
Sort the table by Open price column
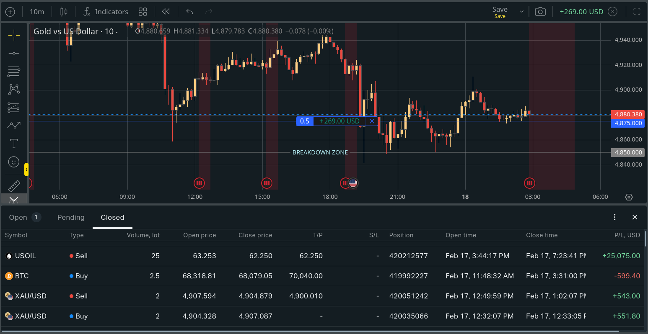point(200,235)
